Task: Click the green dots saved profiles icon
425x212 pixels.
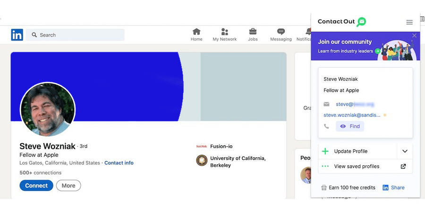Action: point(325,166)
